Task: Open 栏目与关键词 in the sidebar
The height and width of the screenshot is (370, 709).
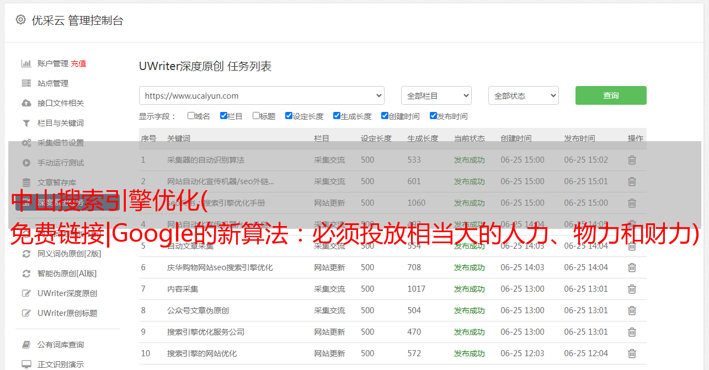Action: point(61,123)
